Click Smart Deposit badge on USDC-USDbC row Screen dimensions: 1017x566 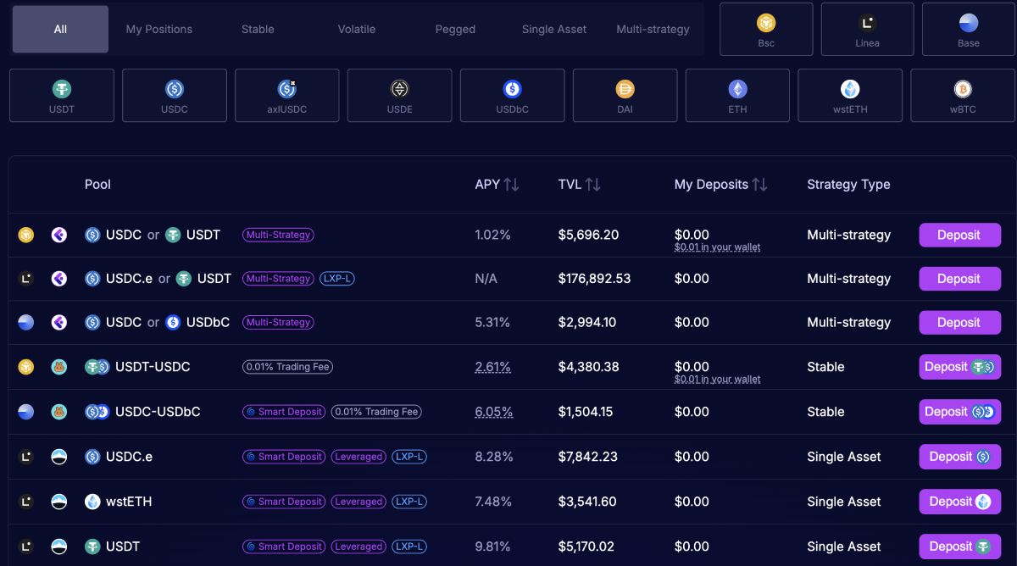click(284, 412)
